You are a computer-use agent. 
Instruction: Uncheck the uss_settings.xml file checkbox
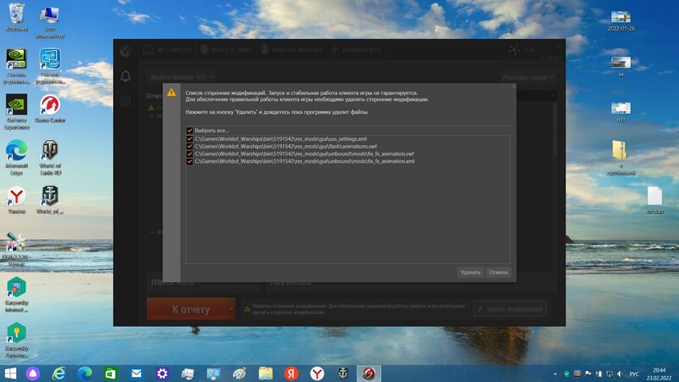190,138
